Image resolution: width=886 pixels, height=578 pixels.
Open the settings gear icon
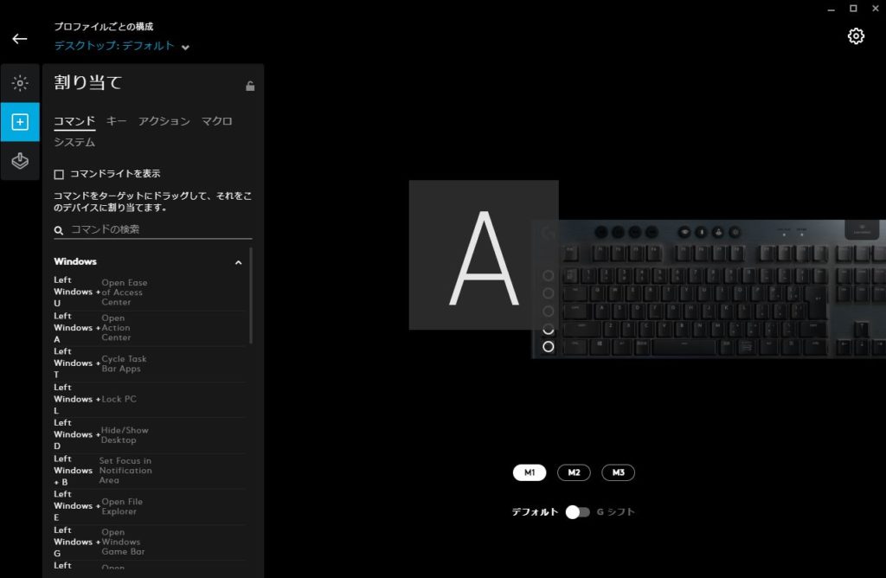pos(856,36)
